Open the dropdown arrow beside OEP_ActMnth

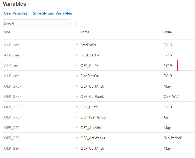[77, 128]
